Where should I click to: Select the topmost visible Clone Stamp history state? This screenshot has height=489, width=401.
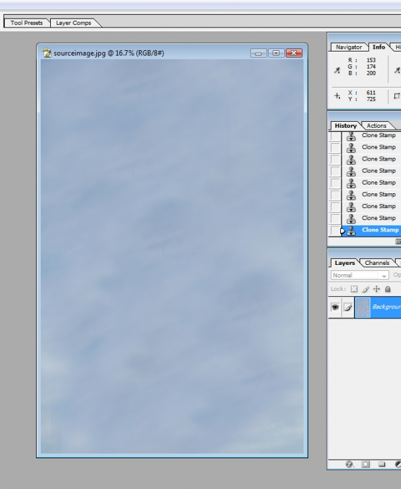tap(372, 136)
